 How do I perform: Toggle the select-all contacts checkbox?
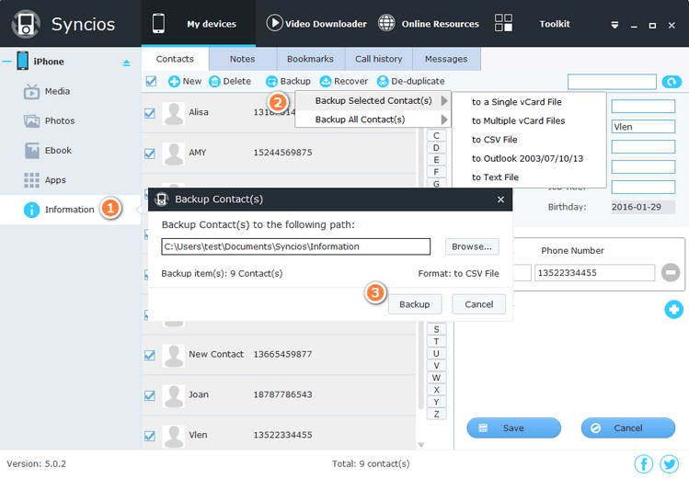(151, 81)
